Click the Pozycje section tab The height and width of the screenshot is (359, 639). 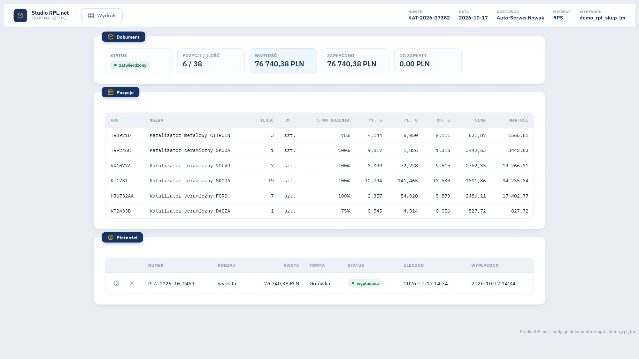click(x=120, y=92)
